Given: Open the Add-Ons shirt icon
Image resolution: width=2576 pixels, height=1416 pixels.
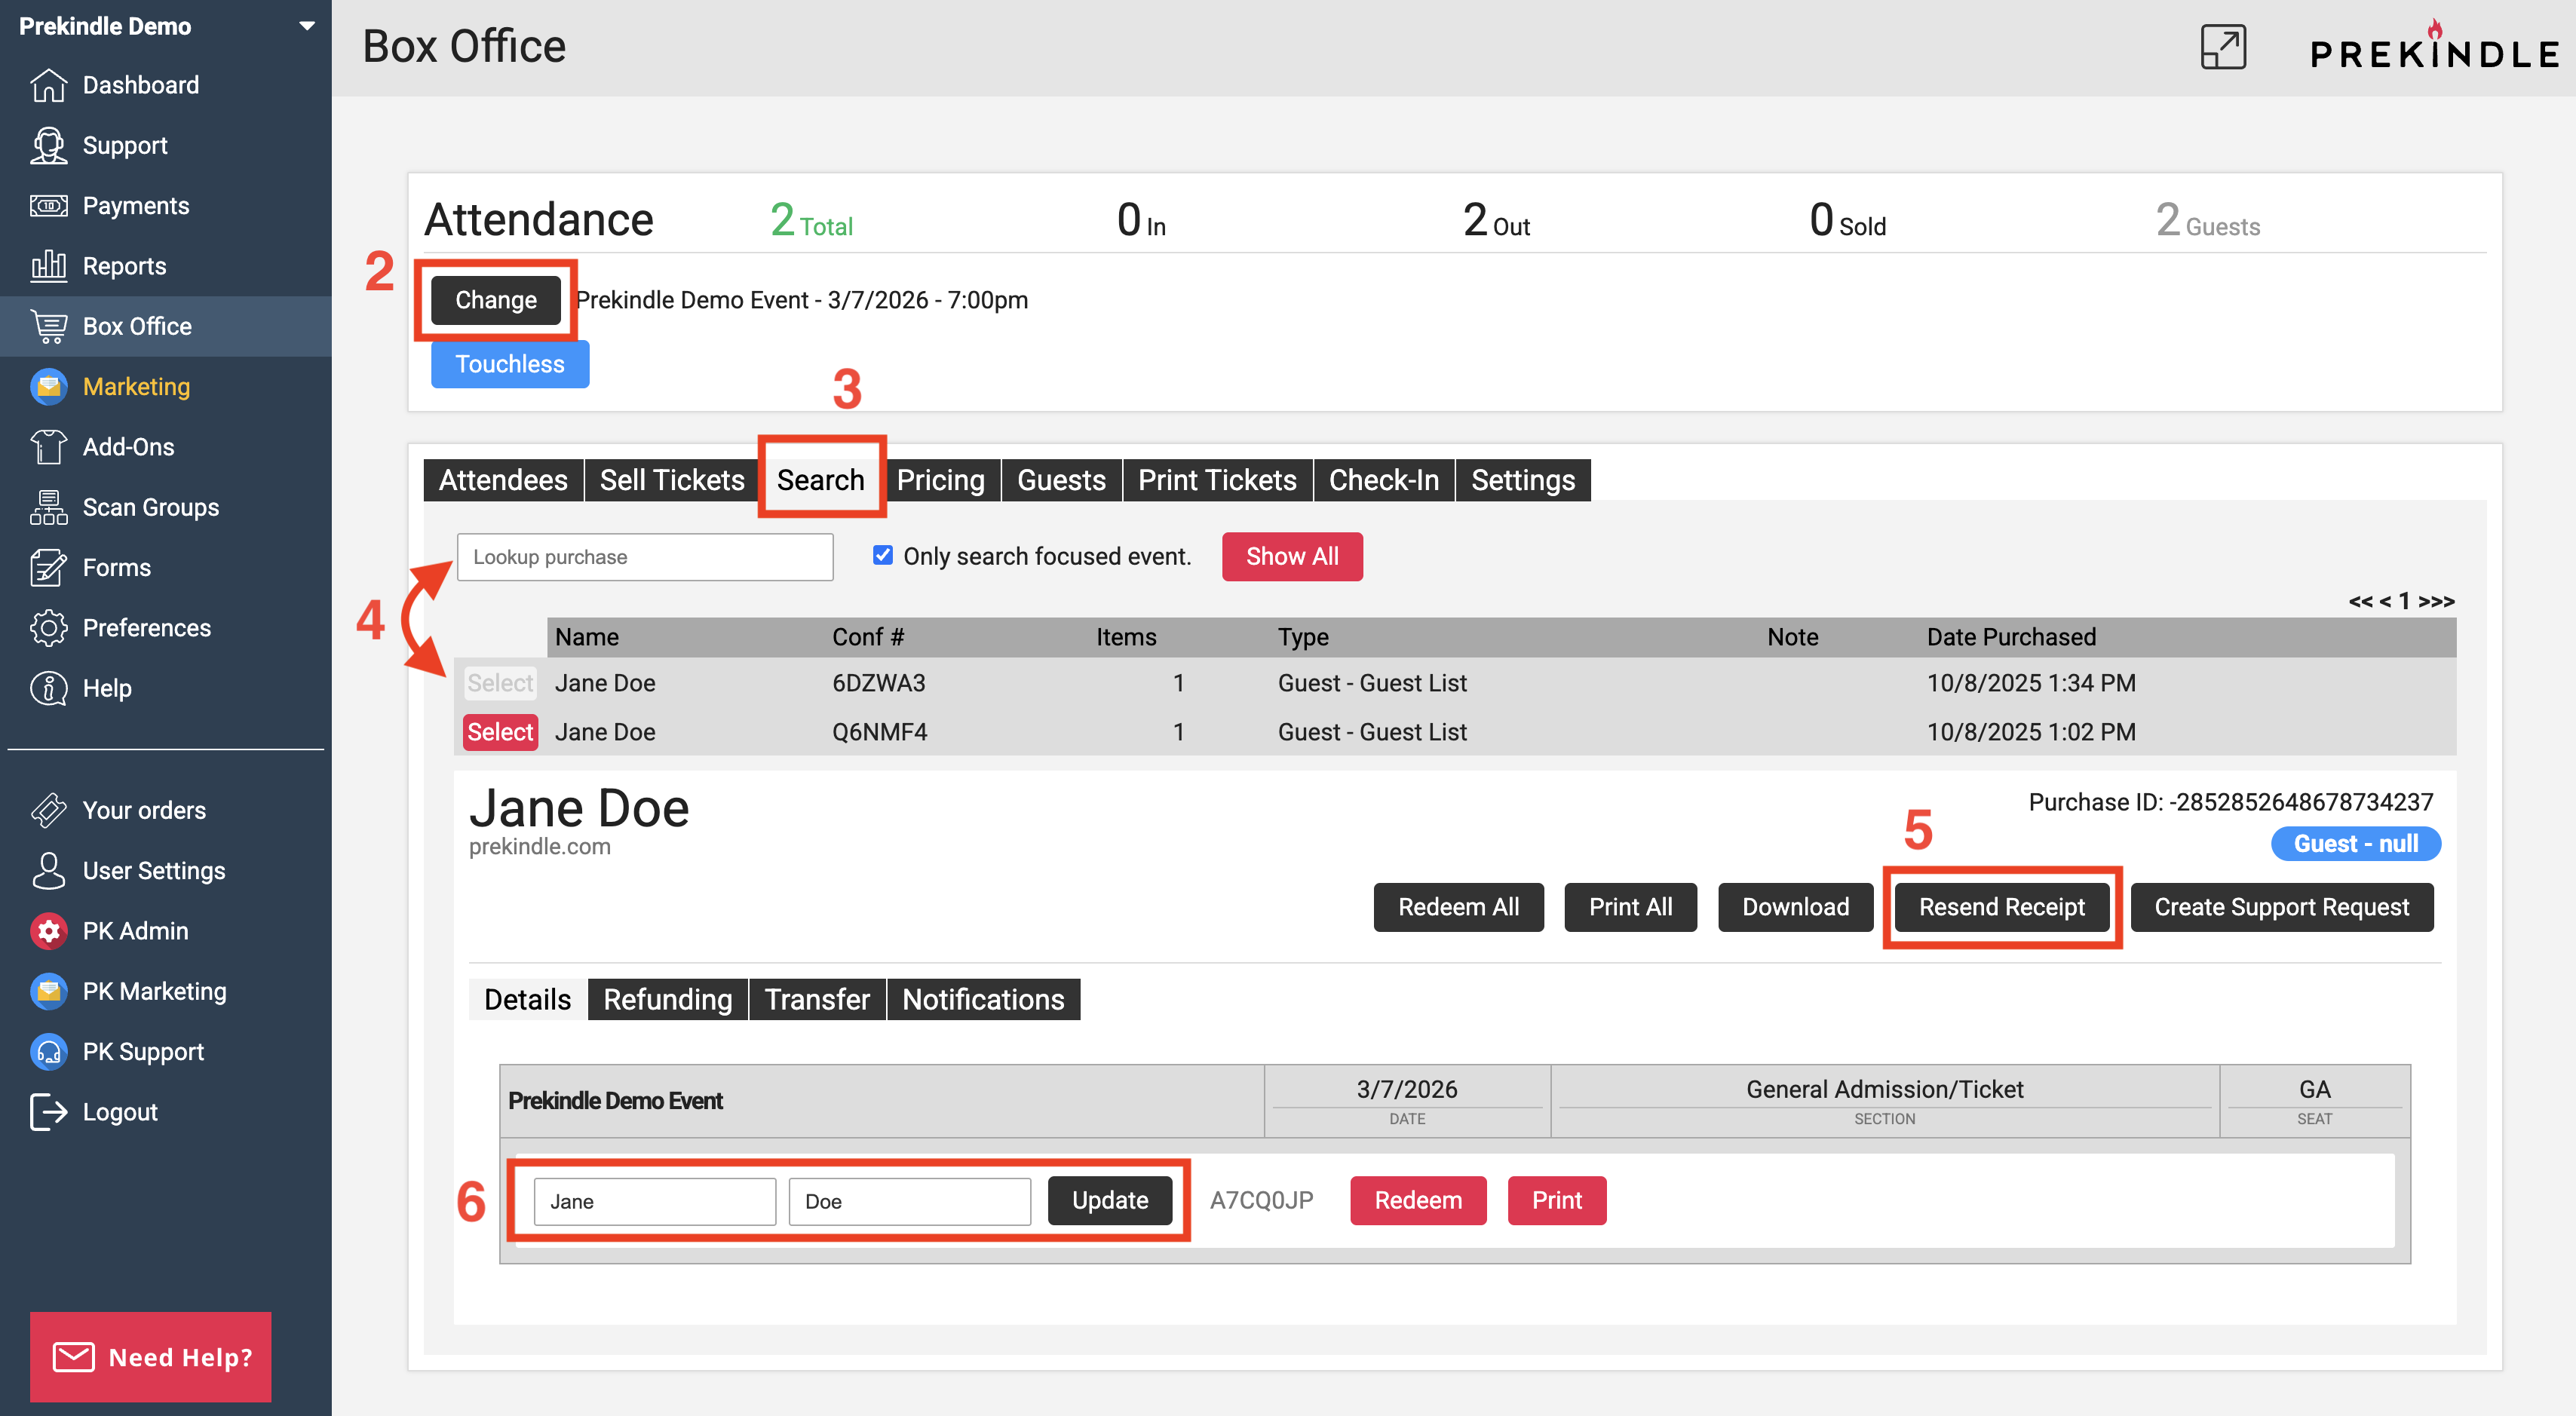Looking at the screenshot, I should pyautogui.click(x=48, y=447).
